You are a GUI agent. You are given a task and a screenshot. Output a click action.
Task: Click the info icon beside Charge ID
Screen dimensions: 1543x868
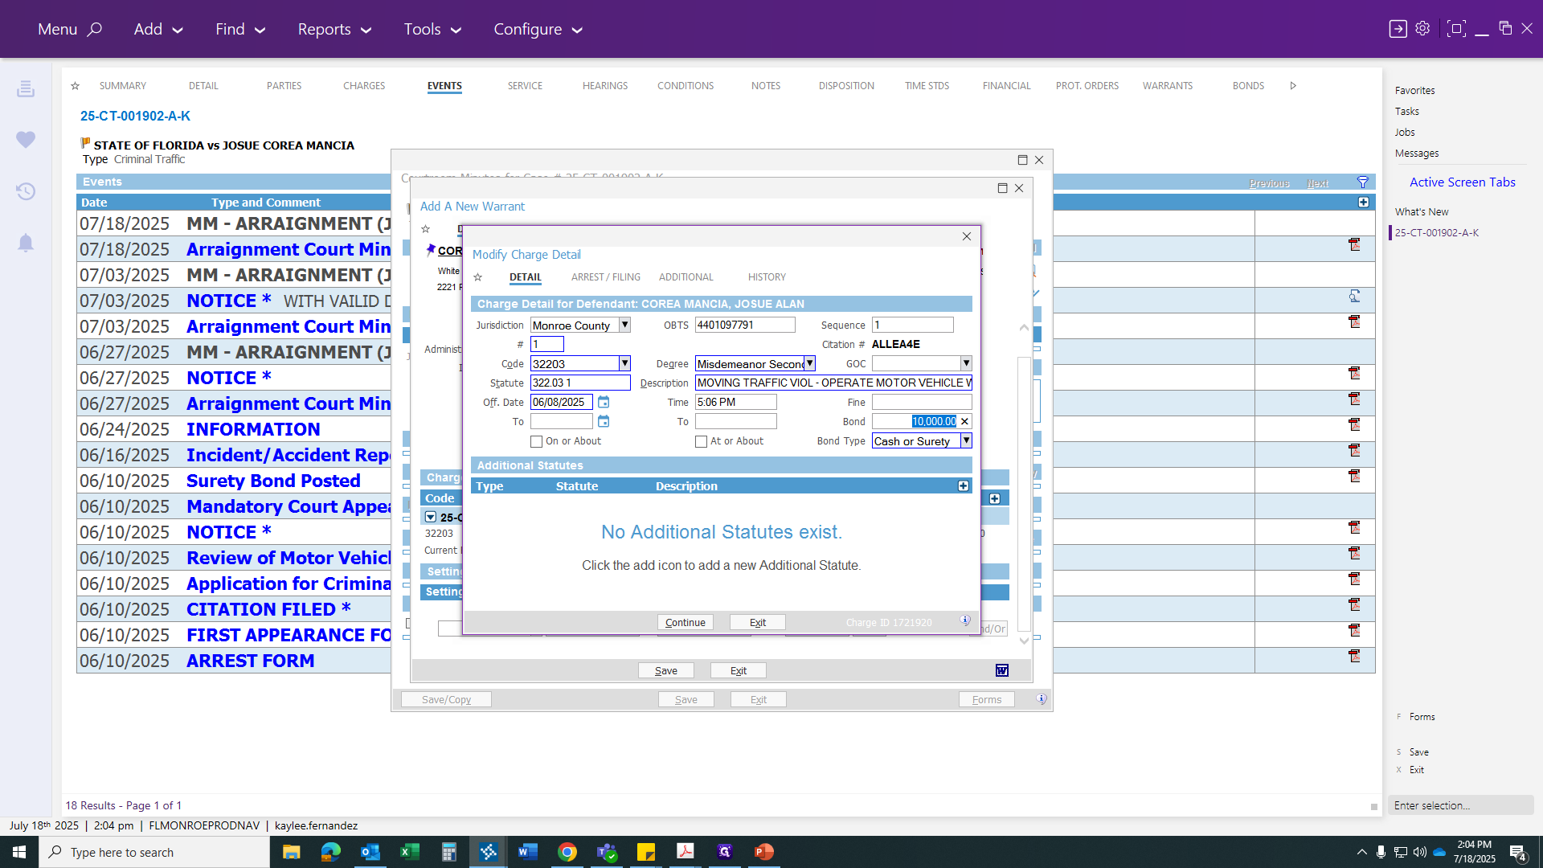(x=965, y=621)
